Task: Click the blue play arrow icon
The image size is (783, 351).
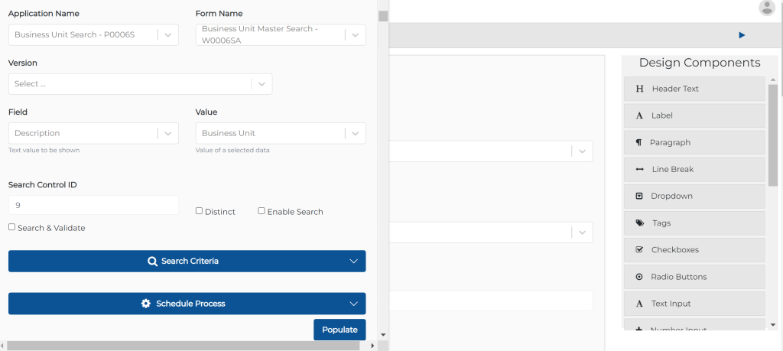Action: (x=741, y=35)
